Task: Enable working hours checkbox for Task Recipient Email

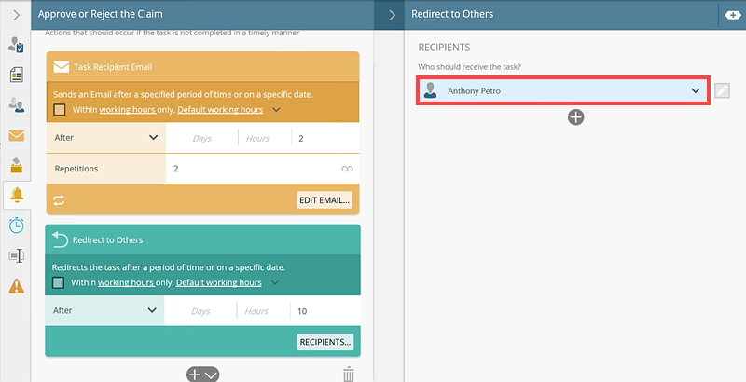Action: point(60,110)
